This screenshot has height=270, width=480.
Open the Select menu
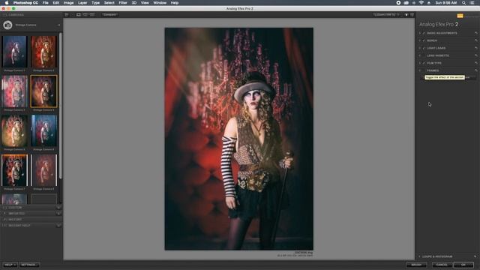coord(109,3)
